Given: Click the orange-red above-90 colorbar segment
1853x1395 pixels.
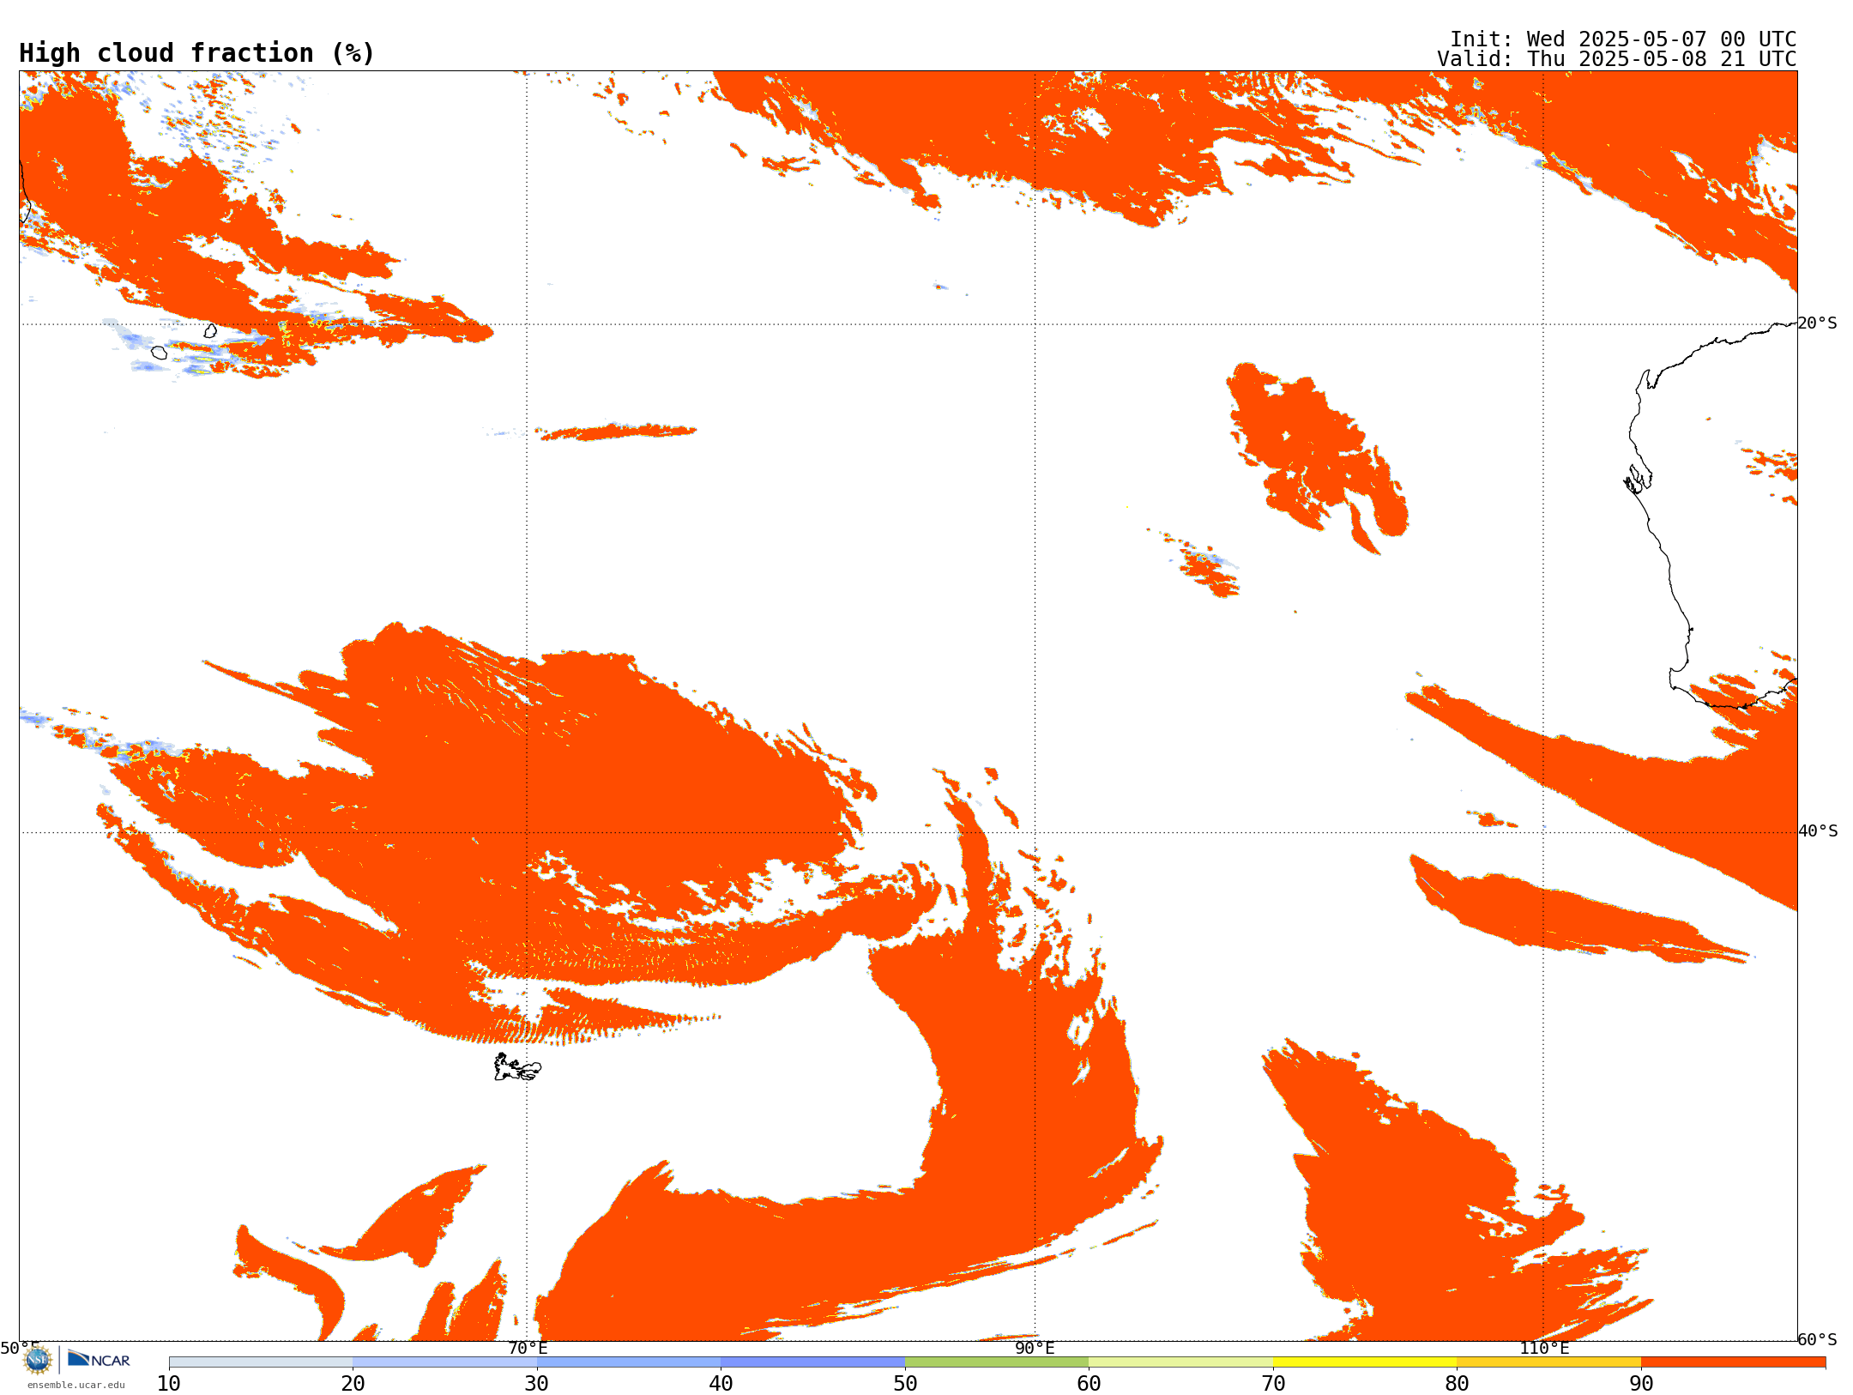Looking at the screenshot, I should (1733, 1362).
